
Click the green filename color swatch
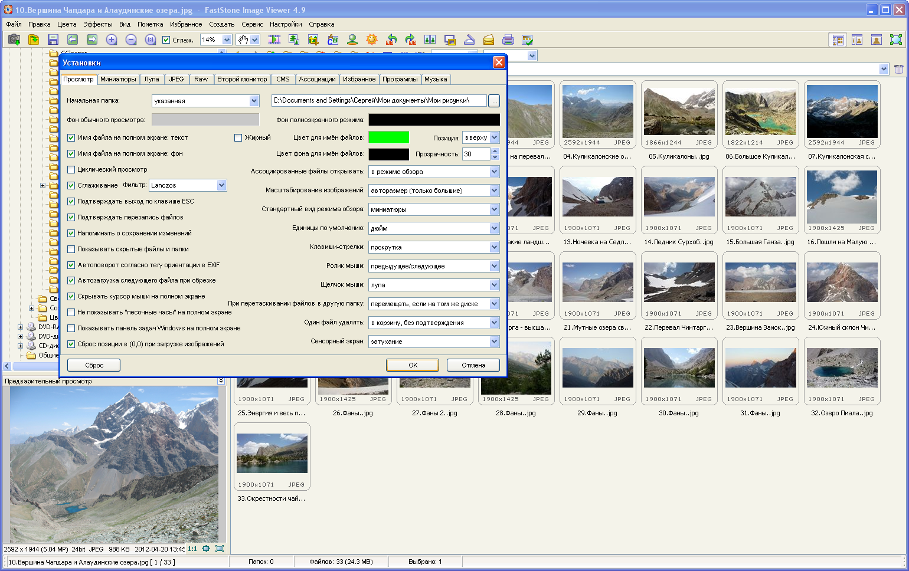[388, 137]
